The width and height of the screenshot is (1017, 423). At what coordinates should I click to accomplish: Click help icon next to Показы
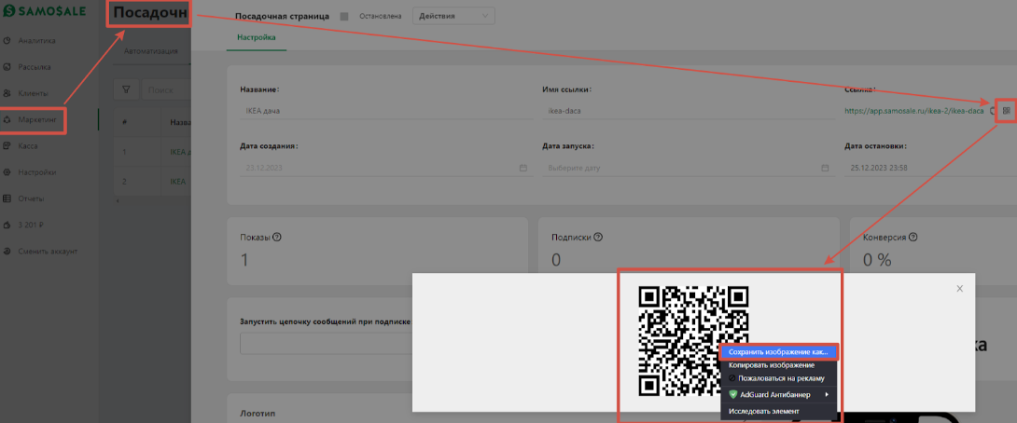pyautogui.click(x=276, y=237)
